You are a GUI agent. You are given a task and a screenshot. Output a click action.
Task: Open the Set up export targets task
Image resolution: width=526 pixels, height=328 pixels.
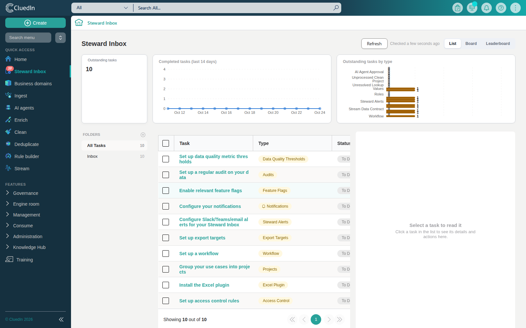(202, 238)
